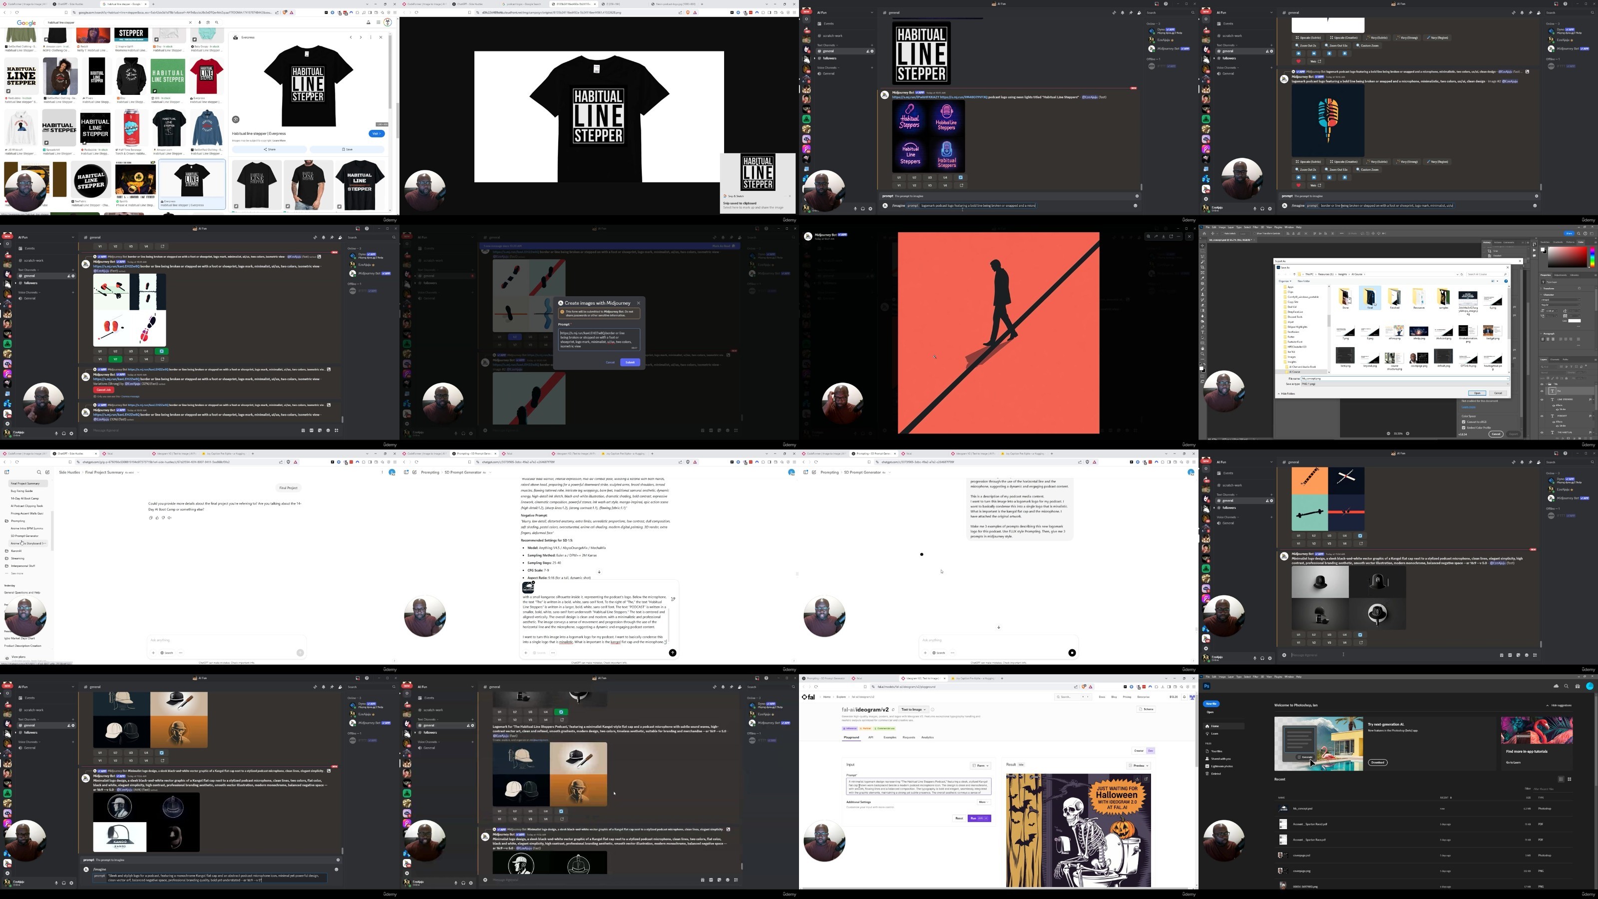Close the Everpress image preview panel in Google

click(381, 37)
